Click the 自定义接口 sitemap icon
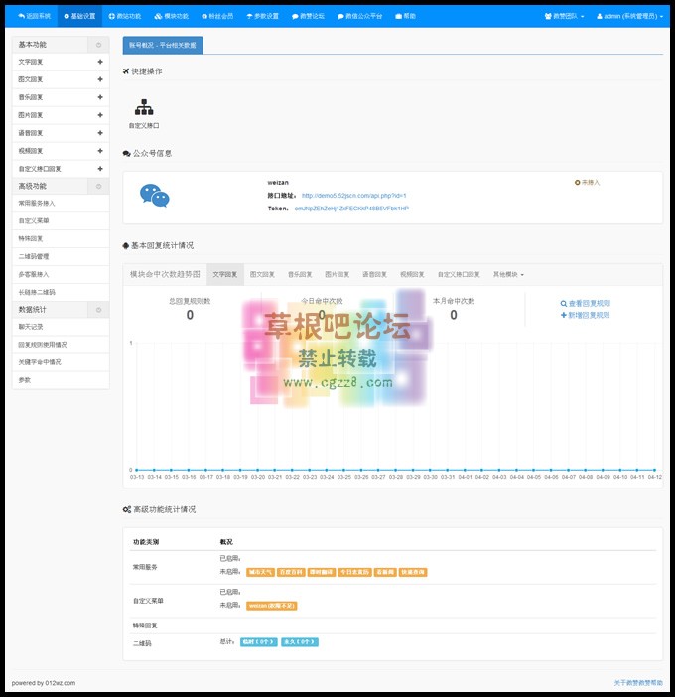 (x=144, y=107)
